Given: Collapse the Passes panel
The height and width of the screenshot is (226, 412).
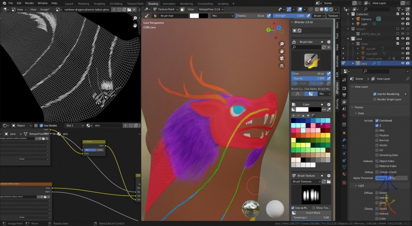Looking at the screenshot, I should pyautogui.click(x=358, y=107).
